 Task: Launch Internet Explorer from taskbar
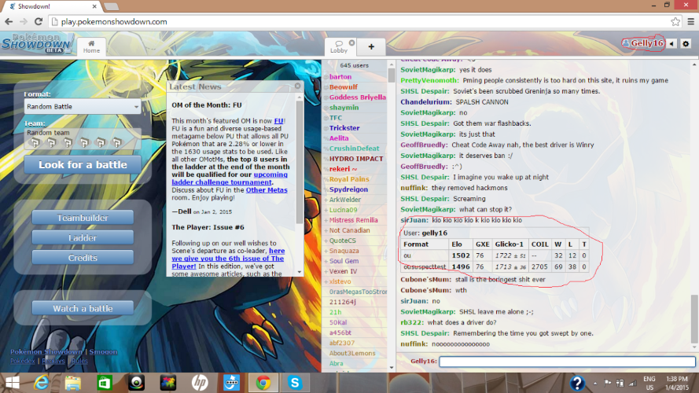click(40, 383)
